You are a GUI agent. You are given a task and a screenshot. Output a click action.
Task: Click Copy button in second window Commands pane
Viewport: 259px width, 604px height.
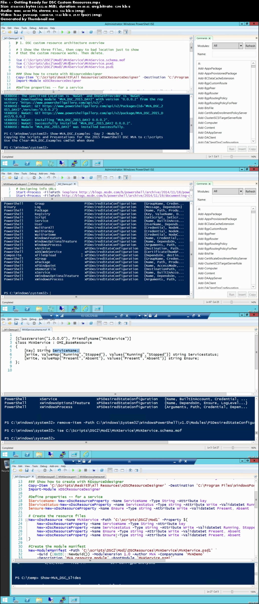[x=252, y=295]
